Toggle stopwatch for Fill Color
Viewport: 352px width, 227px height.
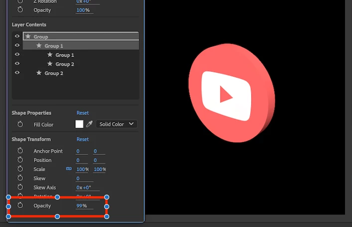20,124
